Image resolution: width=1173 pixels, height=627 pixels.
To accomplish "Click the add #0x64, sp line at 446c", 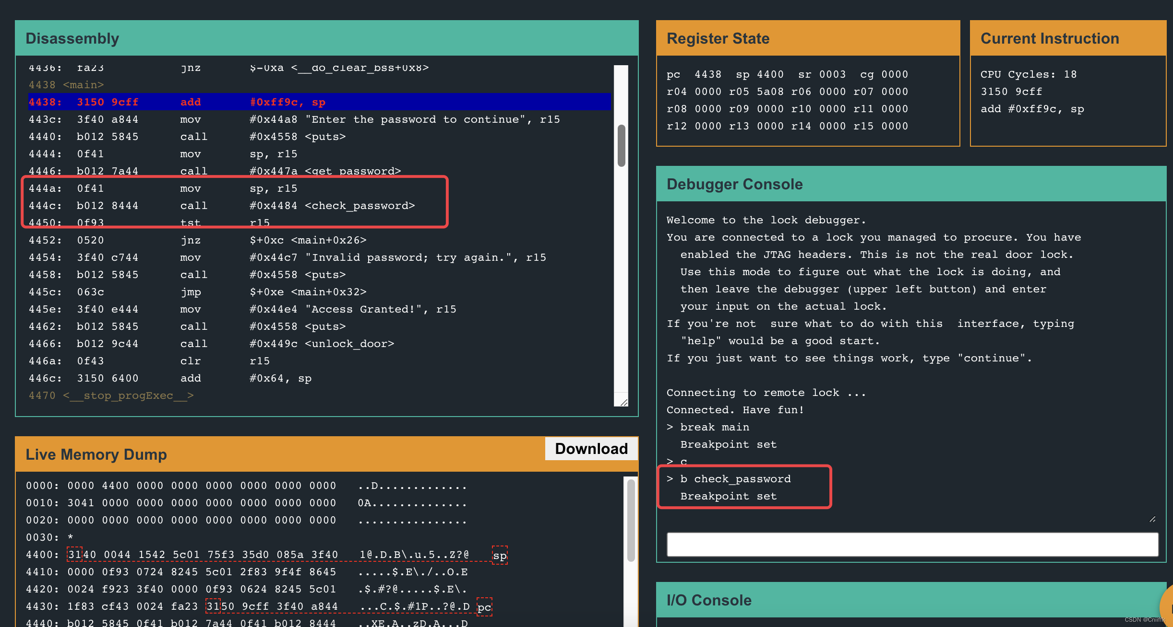I will (x=319, y=378).
